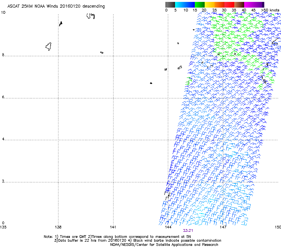Click the longitude axis label '141'
The height and width of the screenshot is (247, 281).
tap(113, 227)
